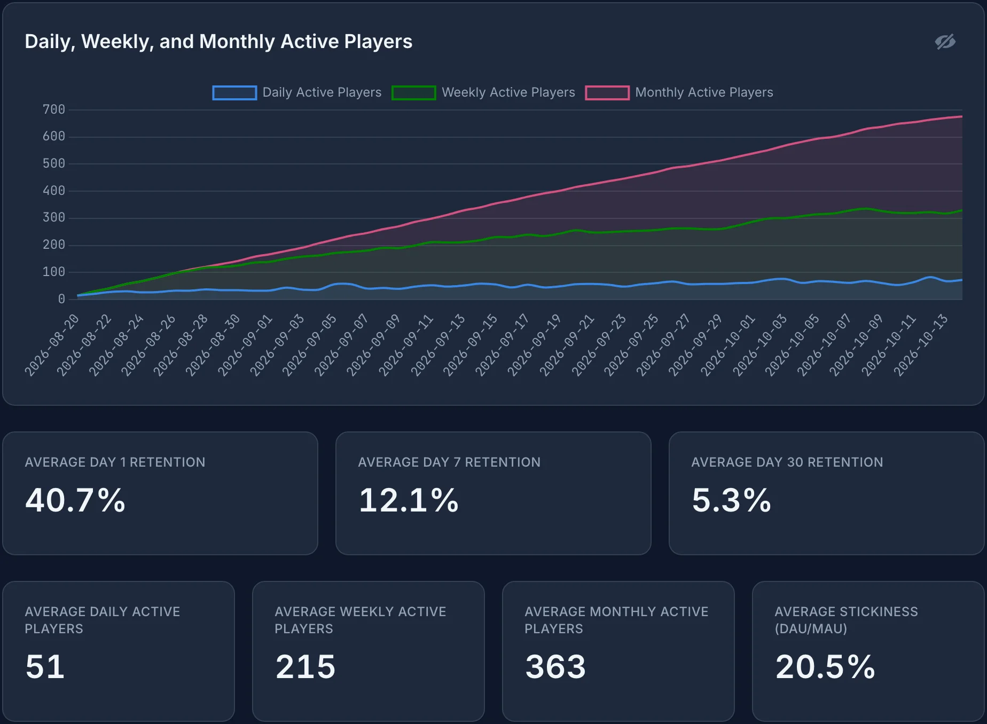Click the Daily Active Players legend label
The image size is (987, 724).
[x=322, y=92]
